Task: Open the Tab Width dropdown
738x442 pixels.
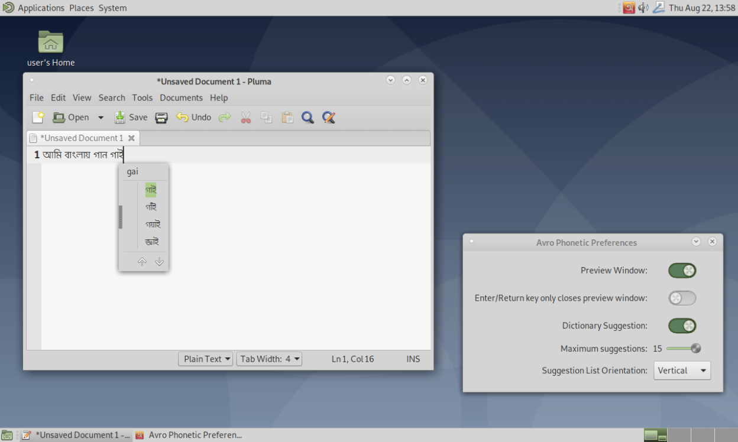Action: (x=269, y=359)
